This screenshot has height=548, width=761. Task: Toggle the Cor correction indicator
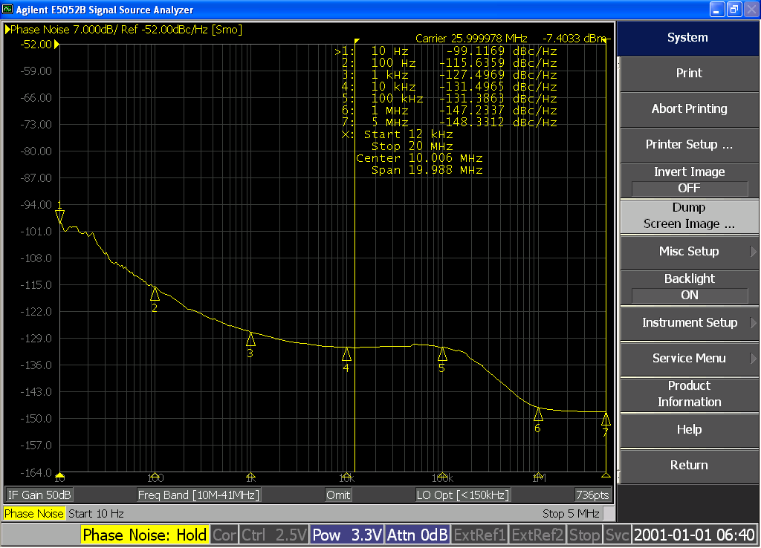point(224,534)
